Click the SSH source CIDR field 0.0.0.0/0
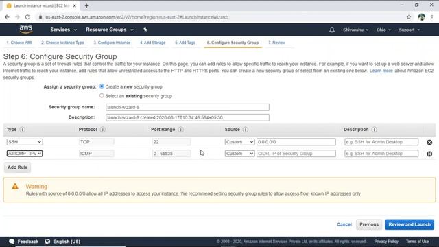This screenshot has width=439, height=247. [x=296, y=142]
